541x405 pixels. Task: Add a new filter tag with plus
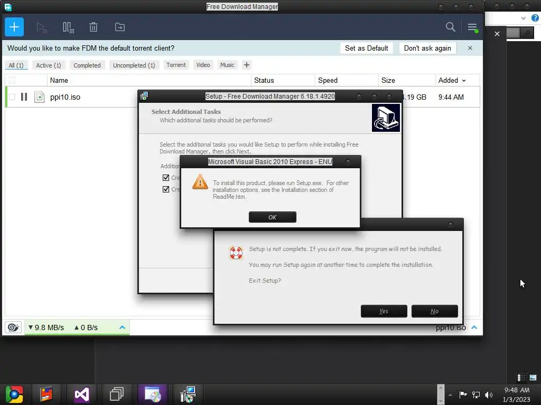[x=246, y=65]
